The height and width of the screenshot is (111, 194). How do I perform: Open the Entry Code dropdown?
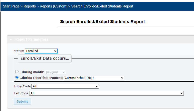click(x=65, y=86)
